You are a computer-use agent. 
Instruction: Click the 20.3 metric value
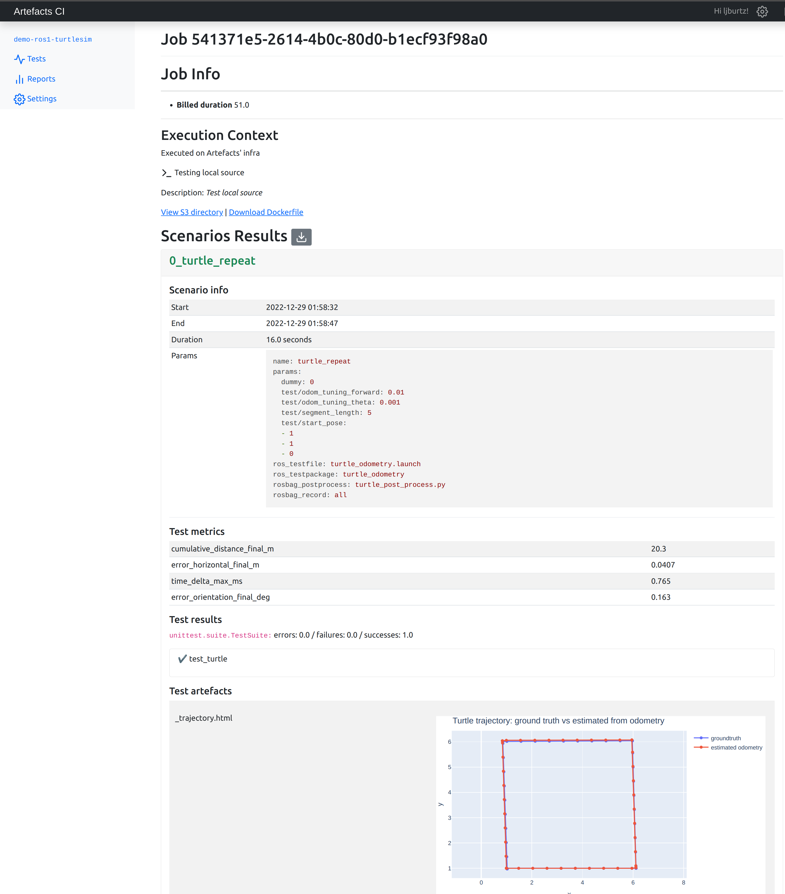point(659,549)
